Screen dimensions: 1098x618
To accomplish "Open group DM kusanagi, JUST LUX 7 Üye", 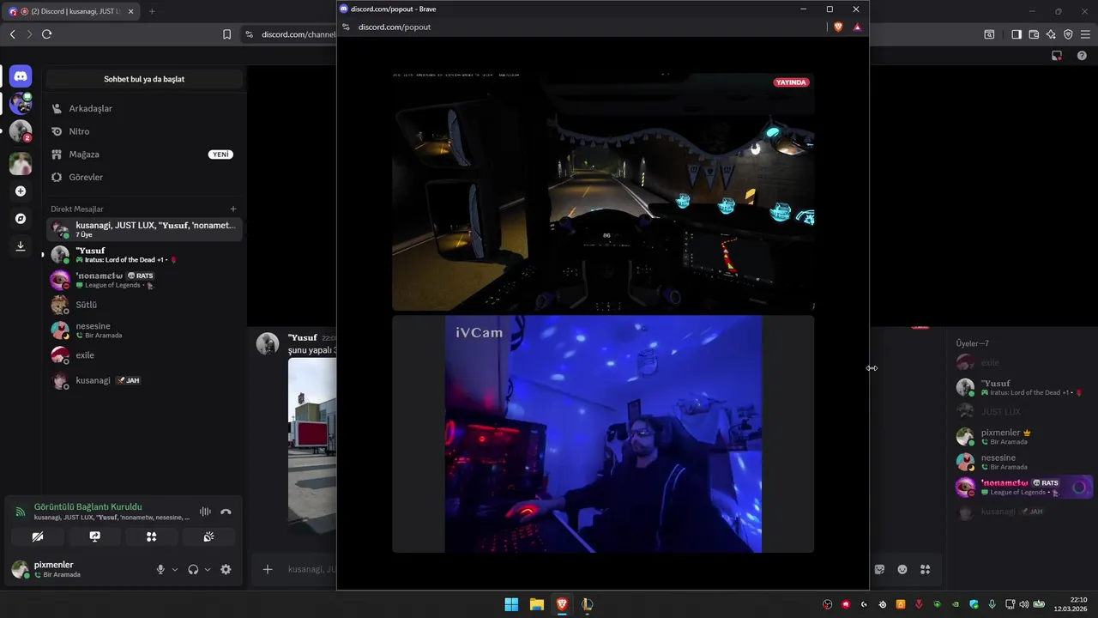I will click(x=144, y=229).
